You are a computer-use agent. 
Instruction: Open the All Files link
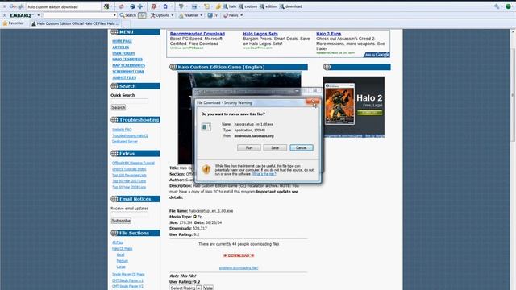pyautogui.click(x=118, y=242)
